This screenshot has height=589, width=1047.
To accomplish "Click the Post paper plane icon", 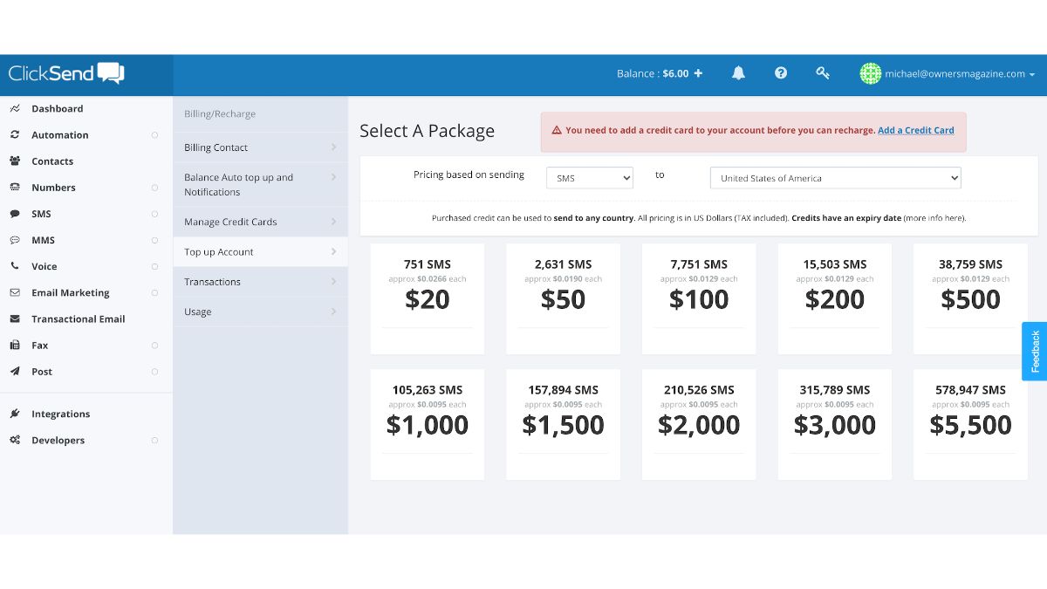I will (x=15, y=372).
